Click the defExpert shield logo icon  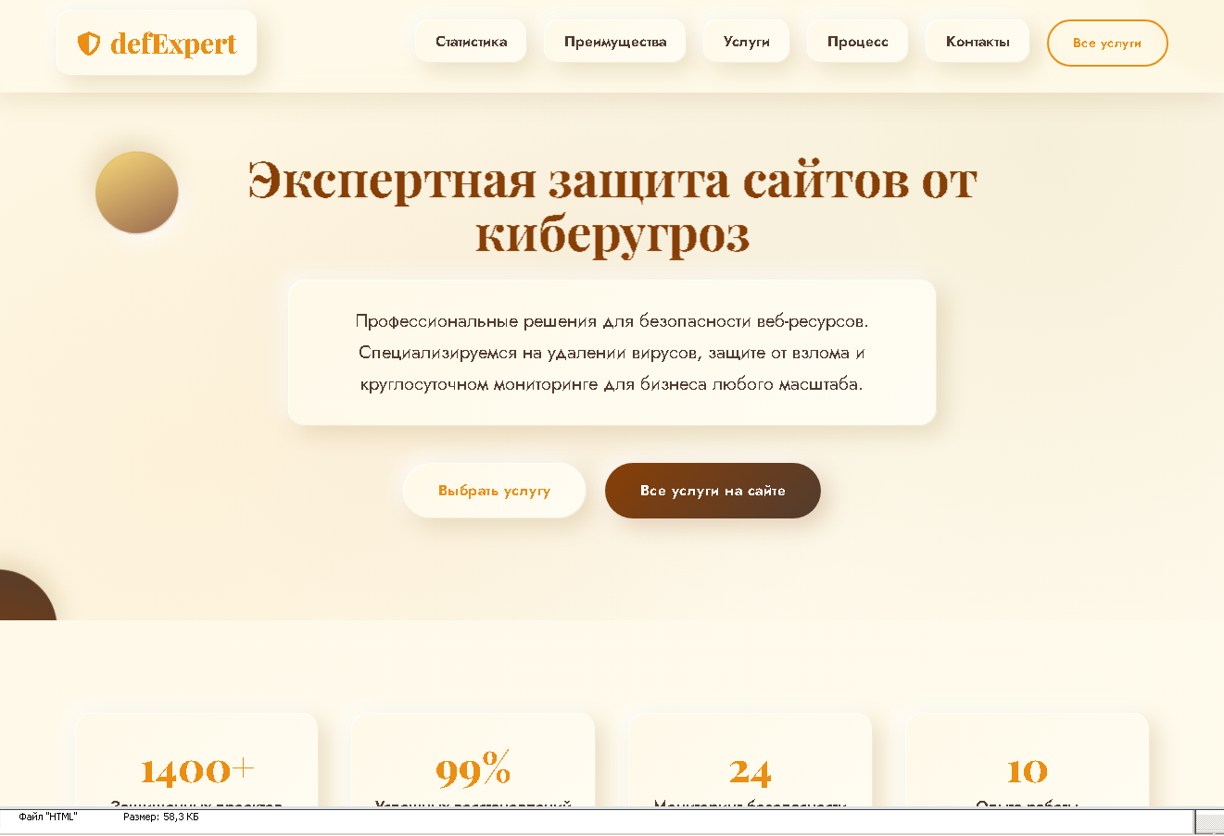coord(87,42)
